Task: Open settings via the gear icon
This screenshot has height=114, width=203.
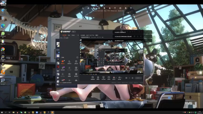Action: pos(132,78)
